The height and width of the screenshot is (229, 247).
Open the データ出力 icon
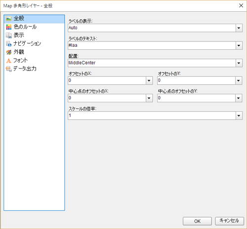[9, 69]
